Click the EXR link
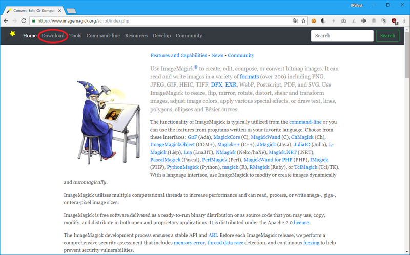The width and height of the screenshot is (410, 255). 231,84
